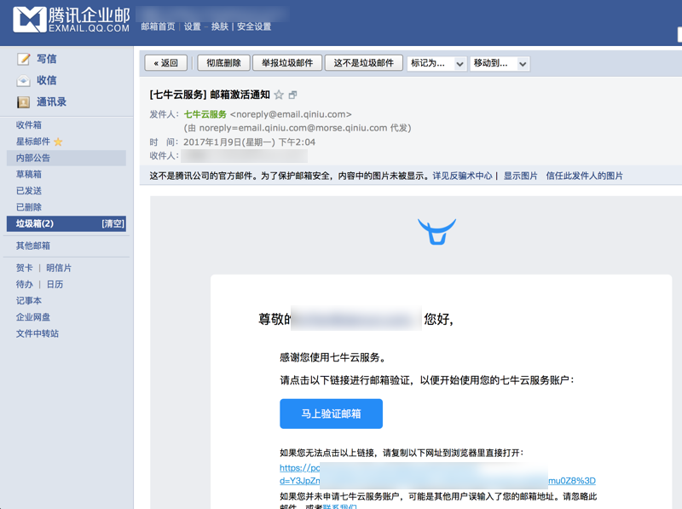Image resolution: width=682 pixels, height=509 pixels.
Task: Open 待办 link
Action: point(25,285)
